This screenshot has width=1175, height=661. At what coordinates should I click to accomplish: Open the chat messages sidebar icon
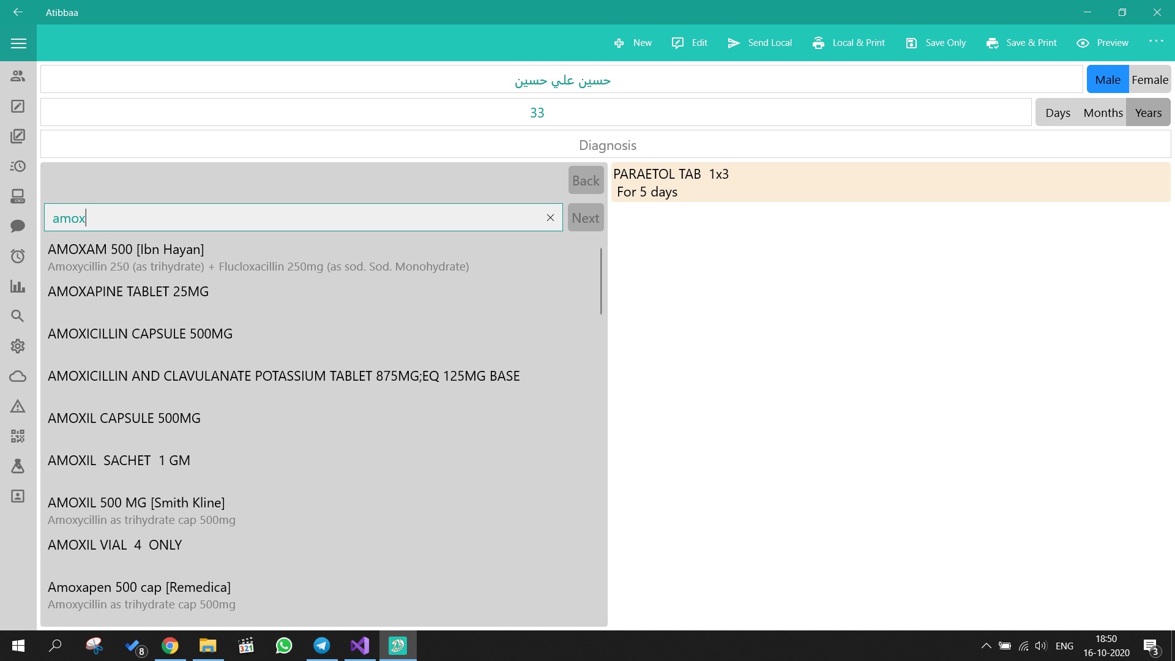pos(18,226)
